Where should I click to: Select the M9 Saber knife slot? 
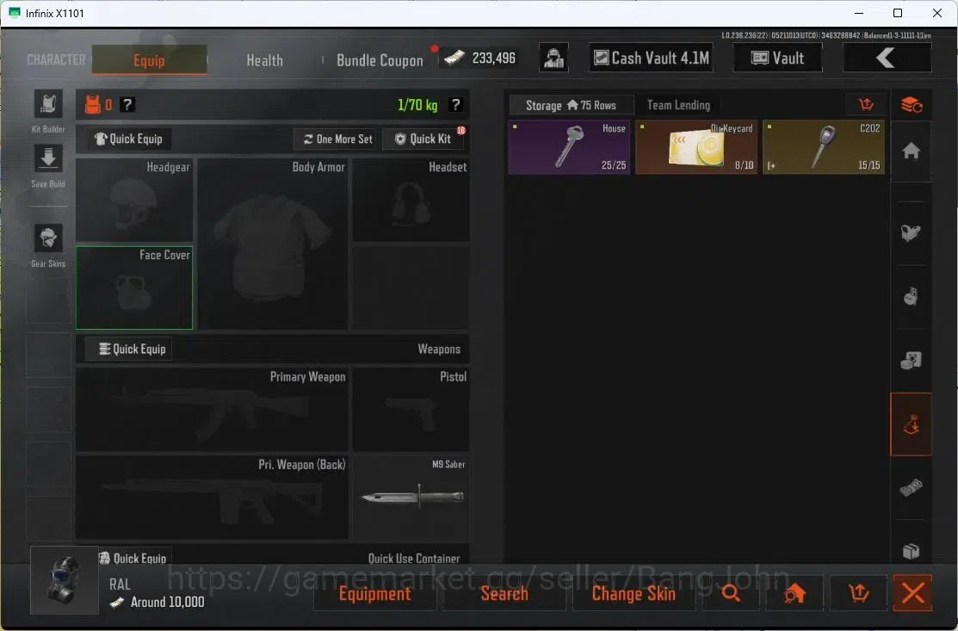(411, 498)
